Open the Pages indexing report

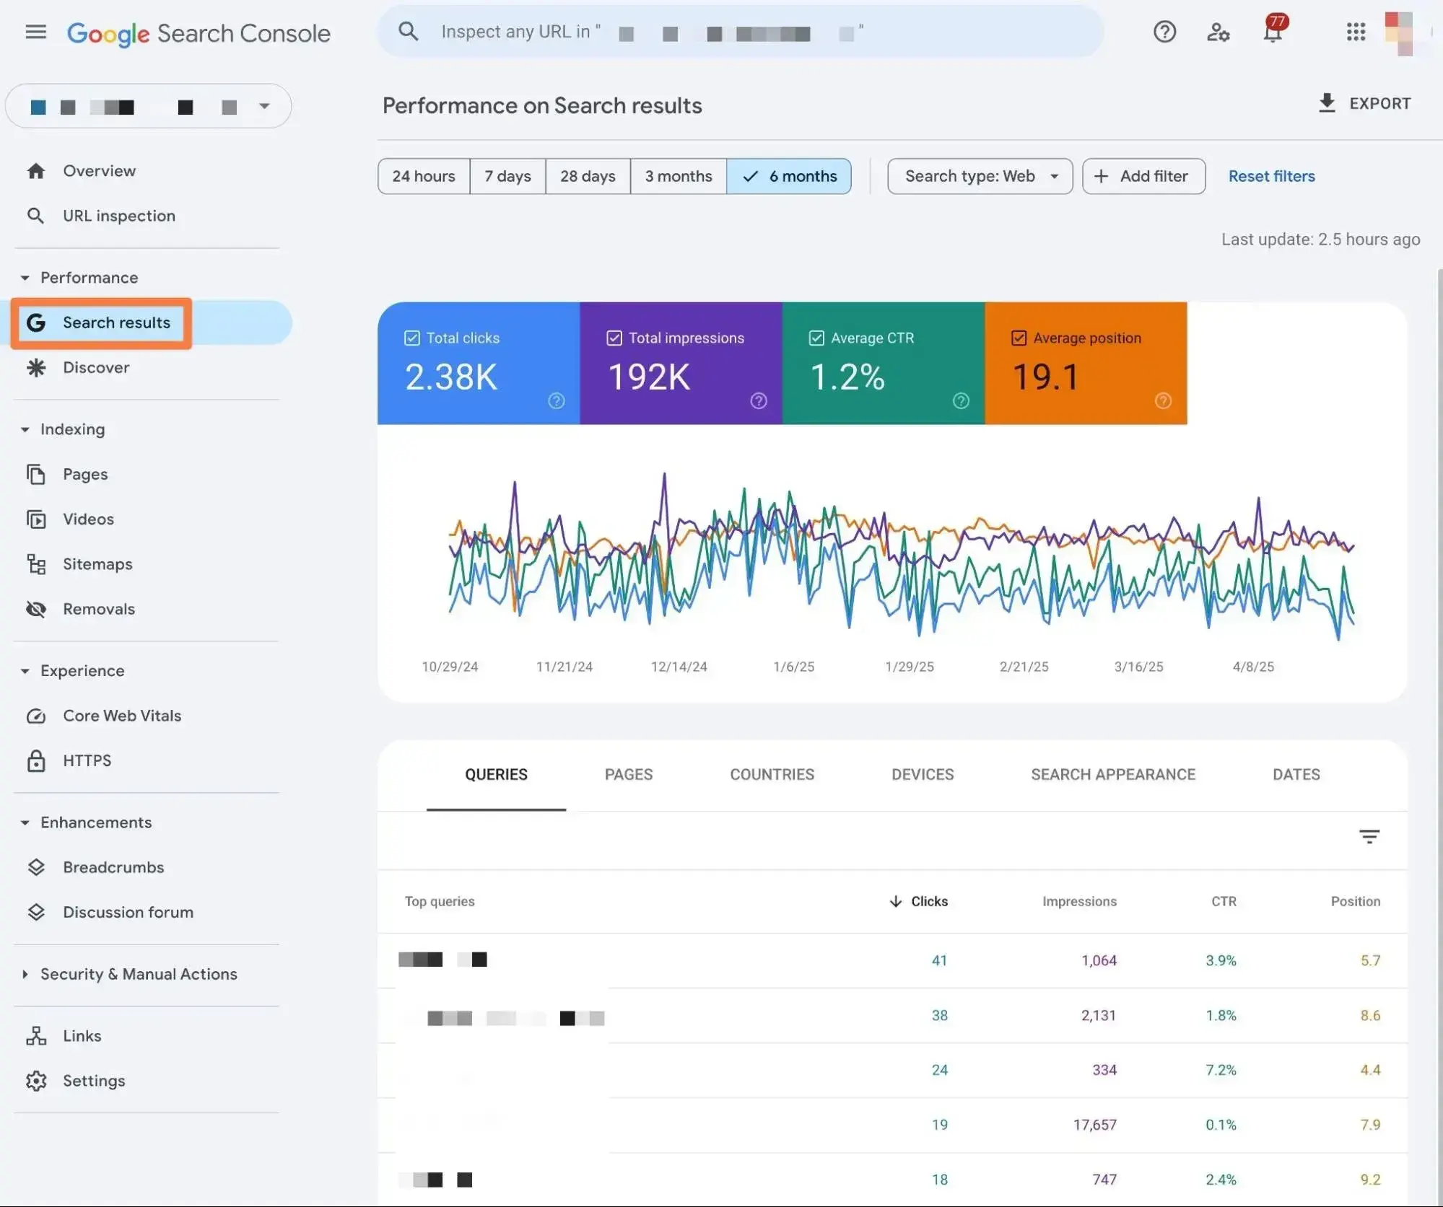(x=84, y=474)
